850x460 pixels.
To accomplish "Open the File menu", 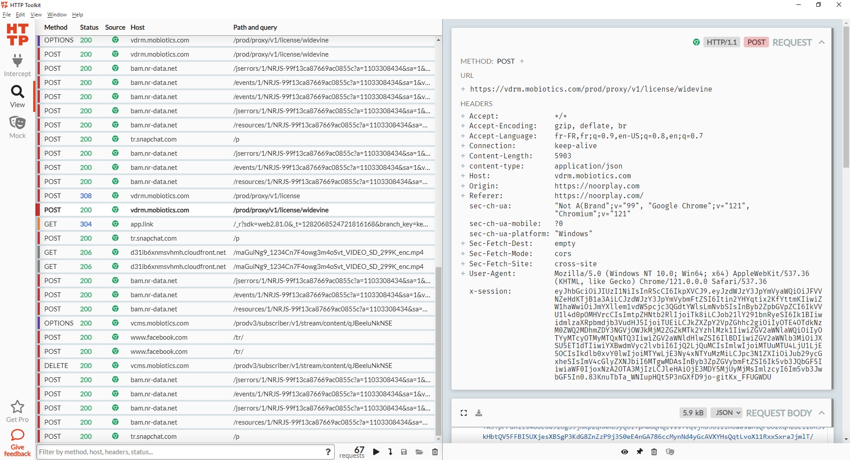I will coord(7,15).
